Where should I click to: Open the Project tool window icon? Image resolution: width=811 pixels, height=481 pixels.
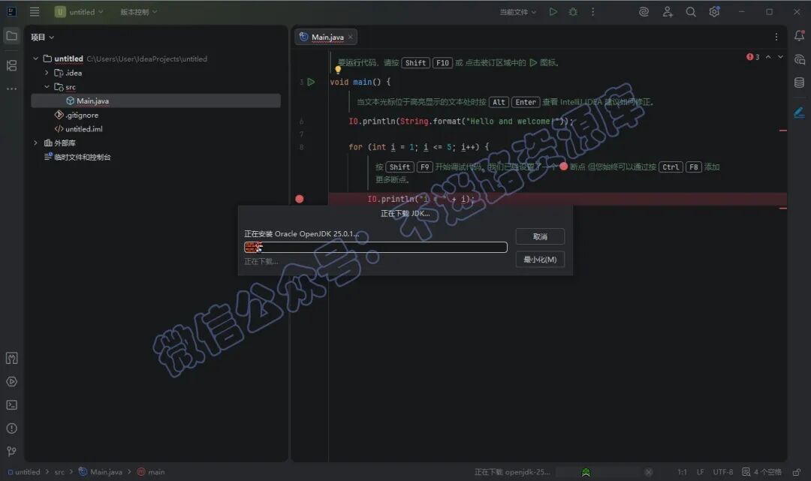coord(11,36)
